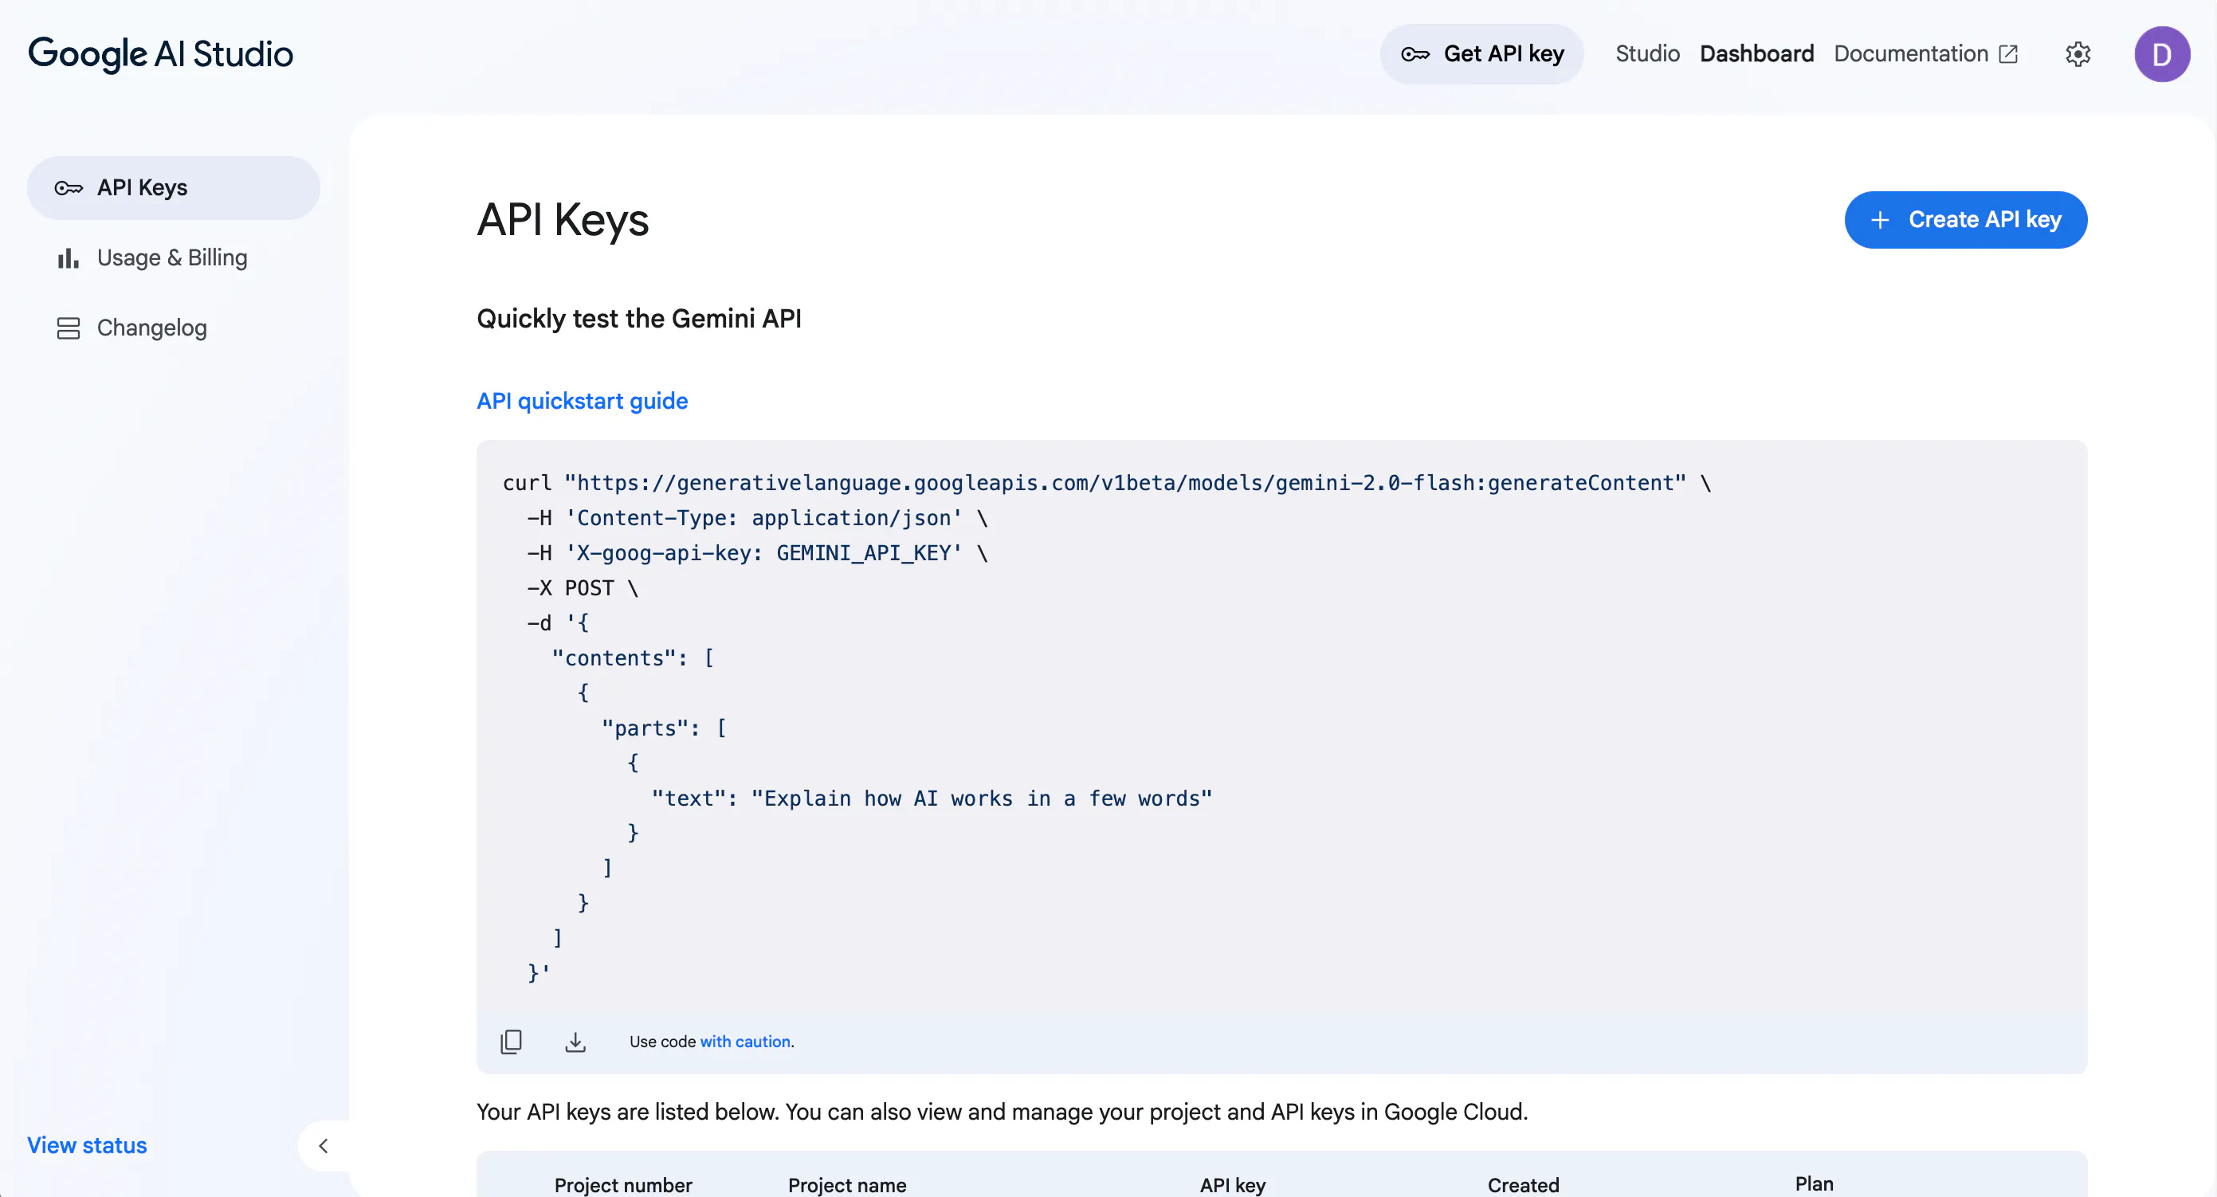Click the key icon beside API Keys in sidebar
The width and height of the screenshot is (2217, 1197).
click(69, 187)
